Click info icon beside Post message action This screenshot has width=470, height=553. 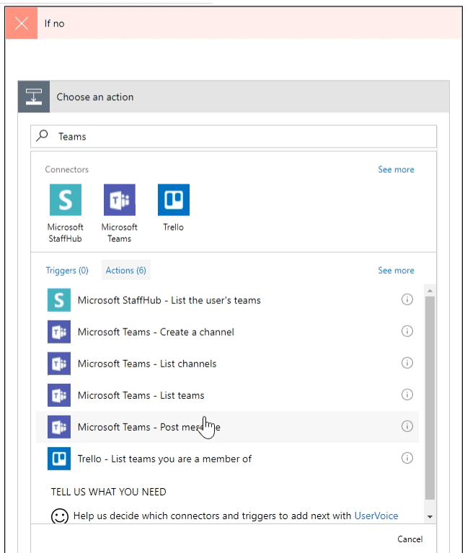pyautogui.click(x=407, y=426)
